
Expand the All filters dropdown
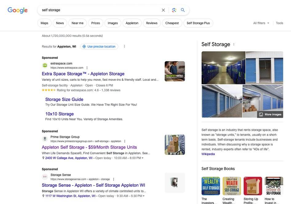(261, 23)
